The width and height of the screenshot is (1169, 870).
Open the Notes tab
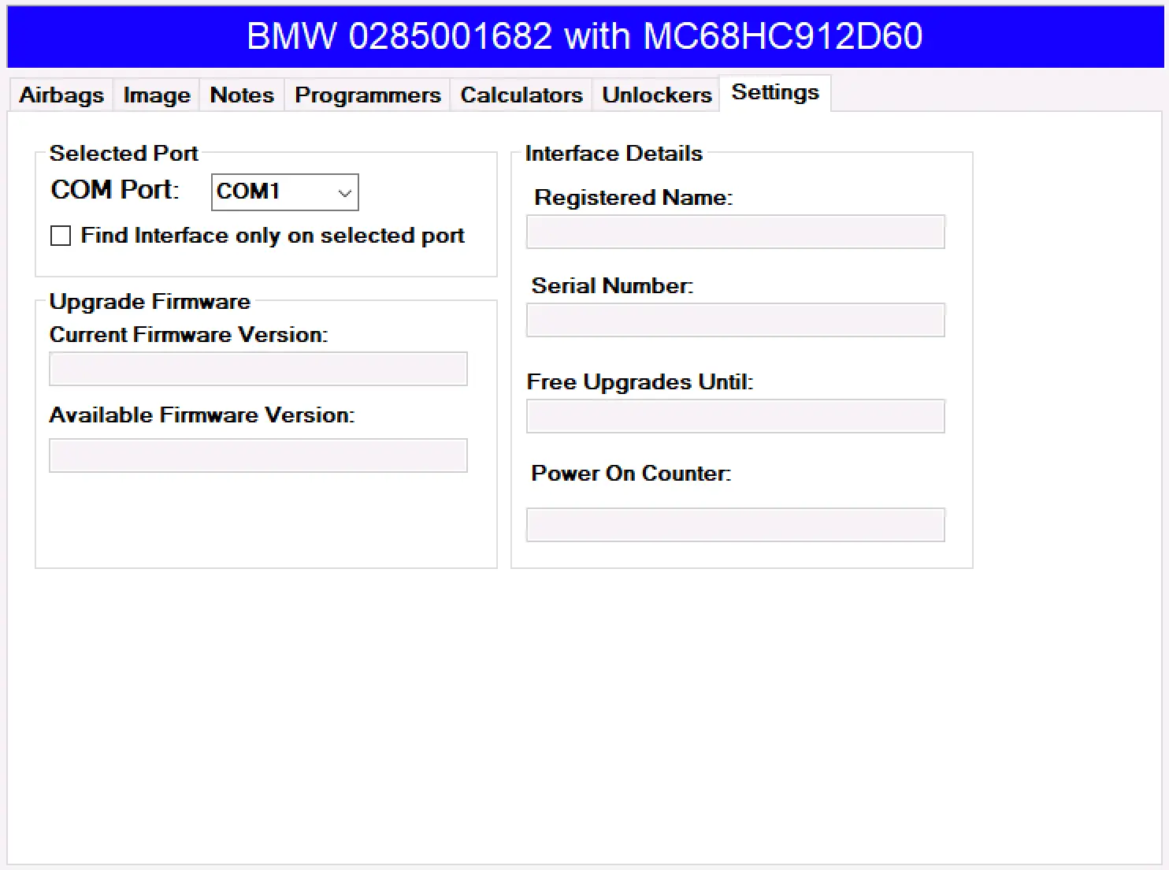[x=242, y=95]
